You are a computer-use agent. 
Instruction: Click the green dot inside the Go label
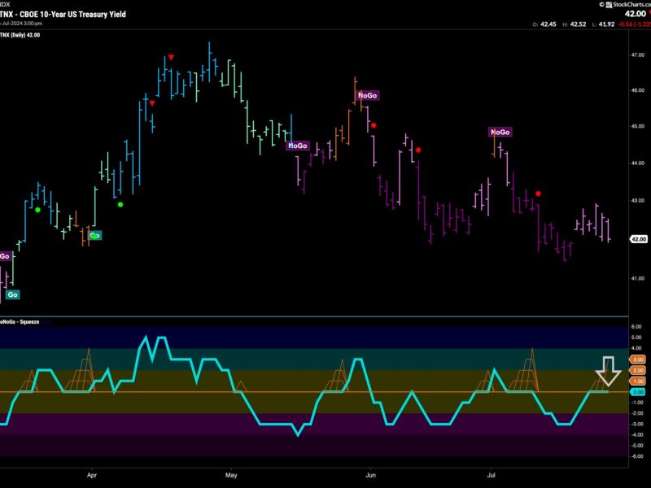pyautogui.click(x=94, y=236)
